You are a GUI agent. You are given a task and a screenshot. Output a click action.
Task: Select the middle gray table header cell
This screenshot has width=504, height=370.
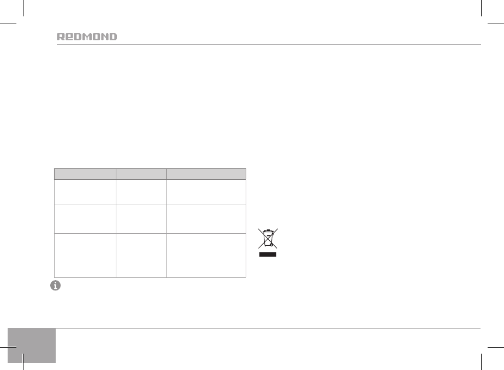(141, 174)
